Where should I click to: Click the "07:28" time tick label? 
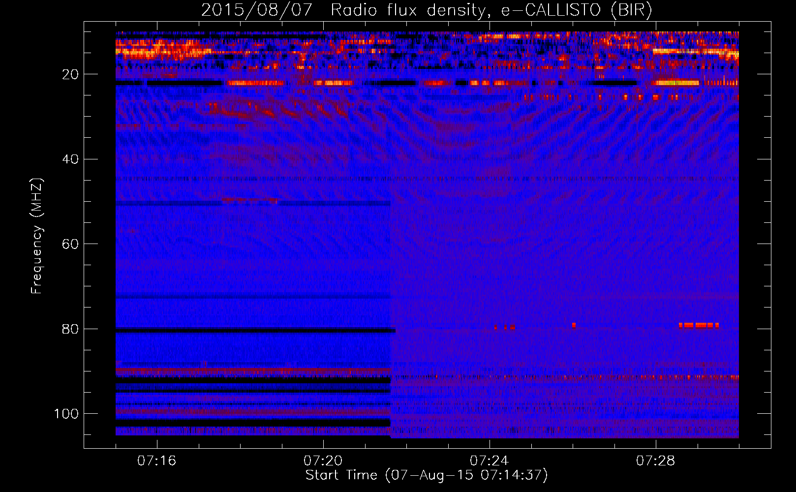click(x=655, y=461)
